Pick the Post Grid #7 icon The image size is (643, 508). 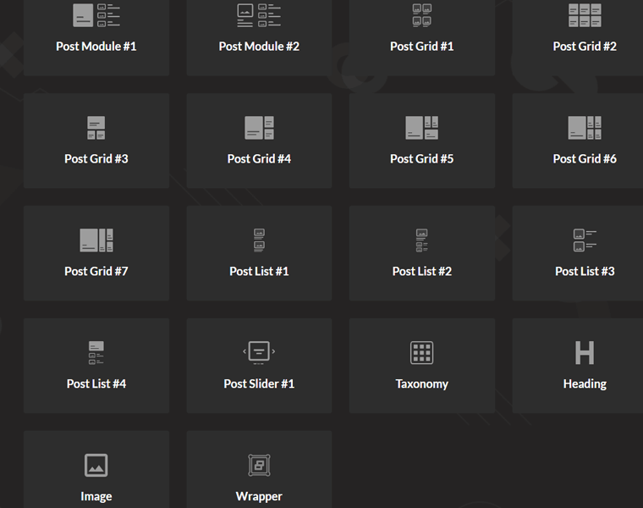(x=96, y=240)
